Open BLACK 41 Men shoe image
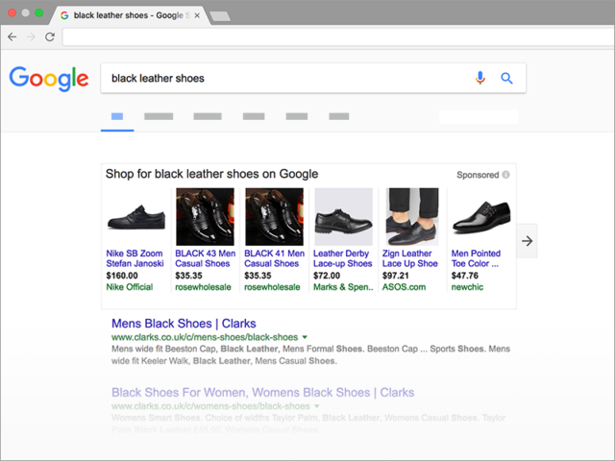Viewport: 615px width, 461px height. point(274,217)
